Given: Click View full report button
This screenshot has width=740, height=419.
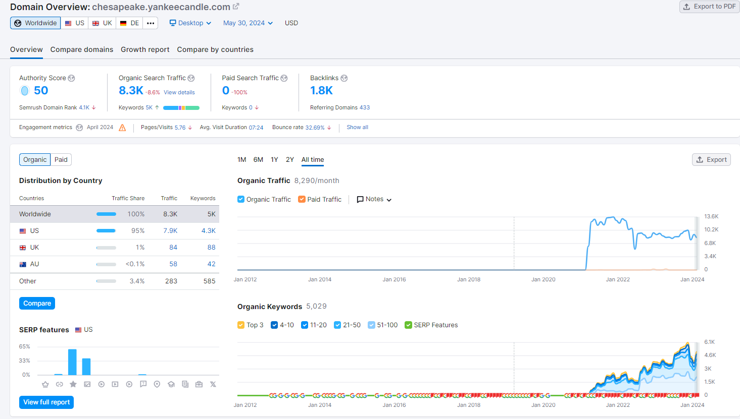Looking at the screenshot, I should 46,402.
